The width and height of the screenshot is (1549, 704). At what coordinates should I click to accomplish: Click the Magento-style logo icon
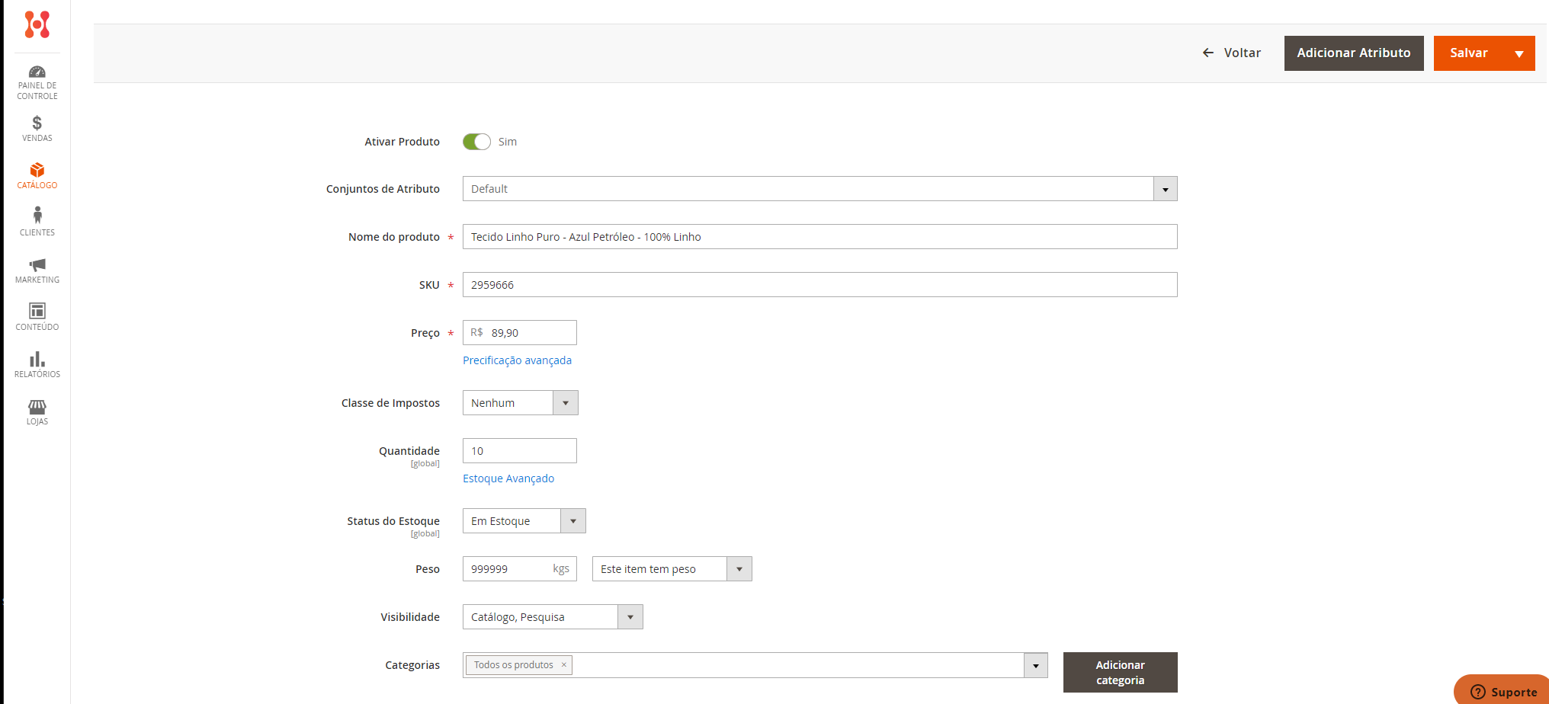(x=37, y=24)
